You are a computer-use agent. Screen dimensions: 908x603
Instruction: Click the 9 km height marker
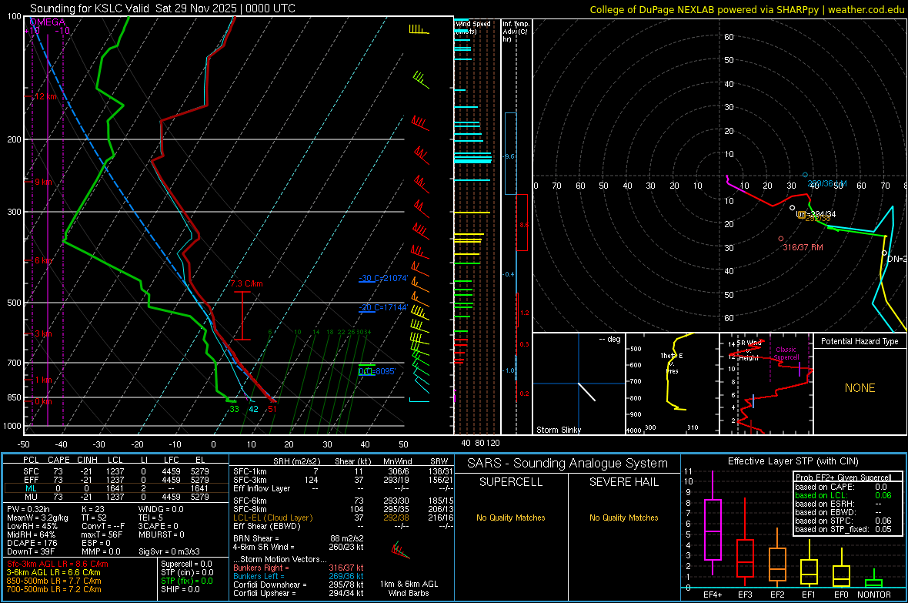point(42,182)
